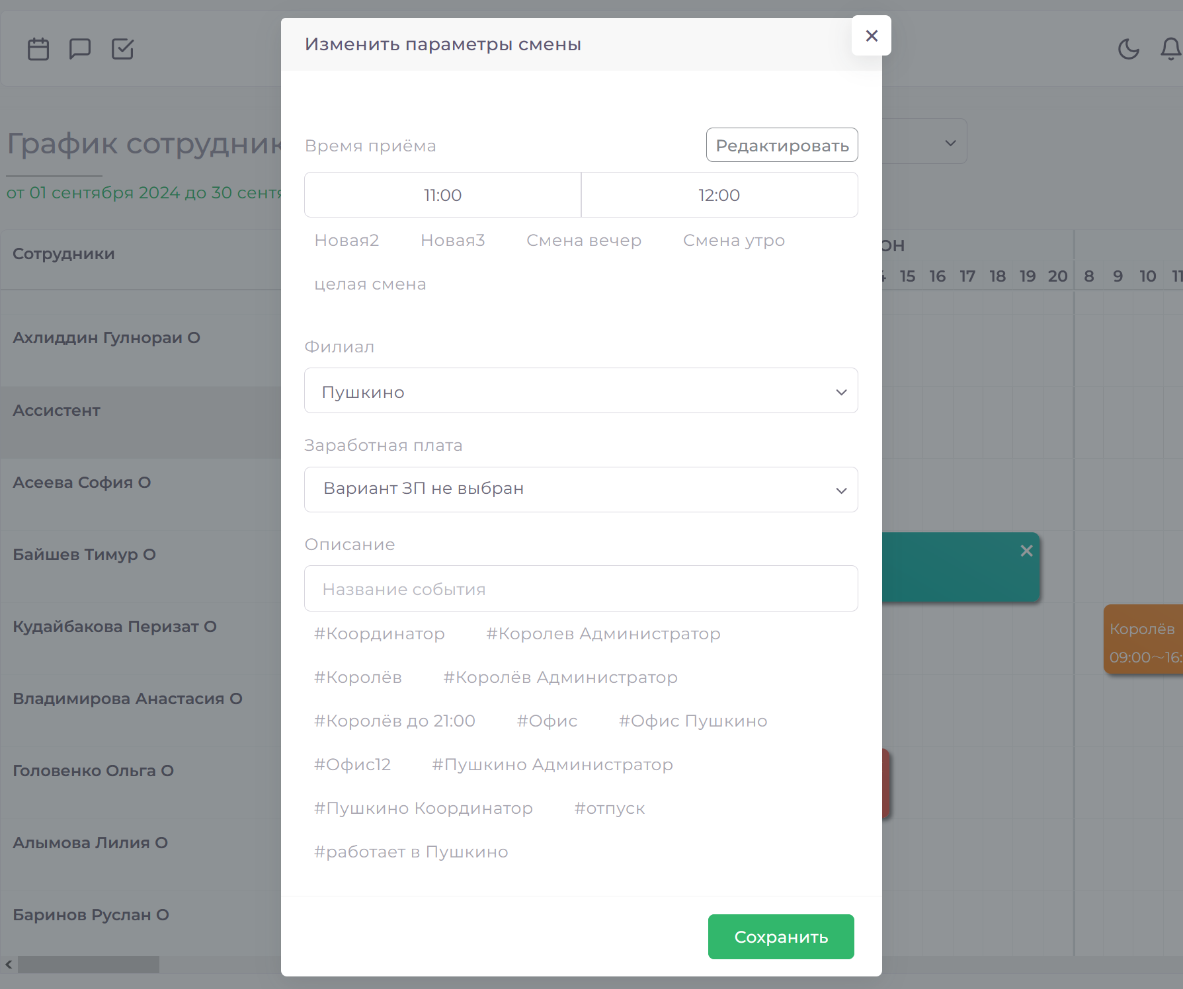
Task: Click the scrollbar left arrow
Action: 9,965
